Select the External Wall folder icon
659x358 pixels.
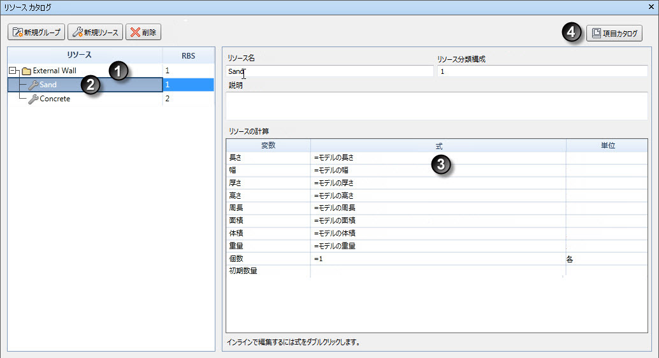(x=27, y=71)
